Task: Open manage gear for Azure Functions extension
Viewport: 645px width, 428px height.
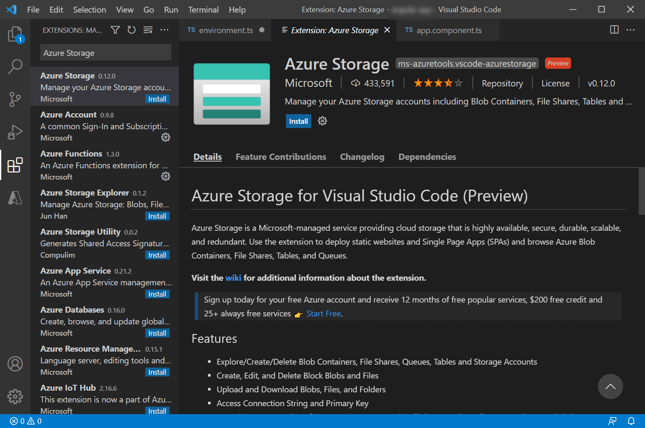Action: (166, 176)
